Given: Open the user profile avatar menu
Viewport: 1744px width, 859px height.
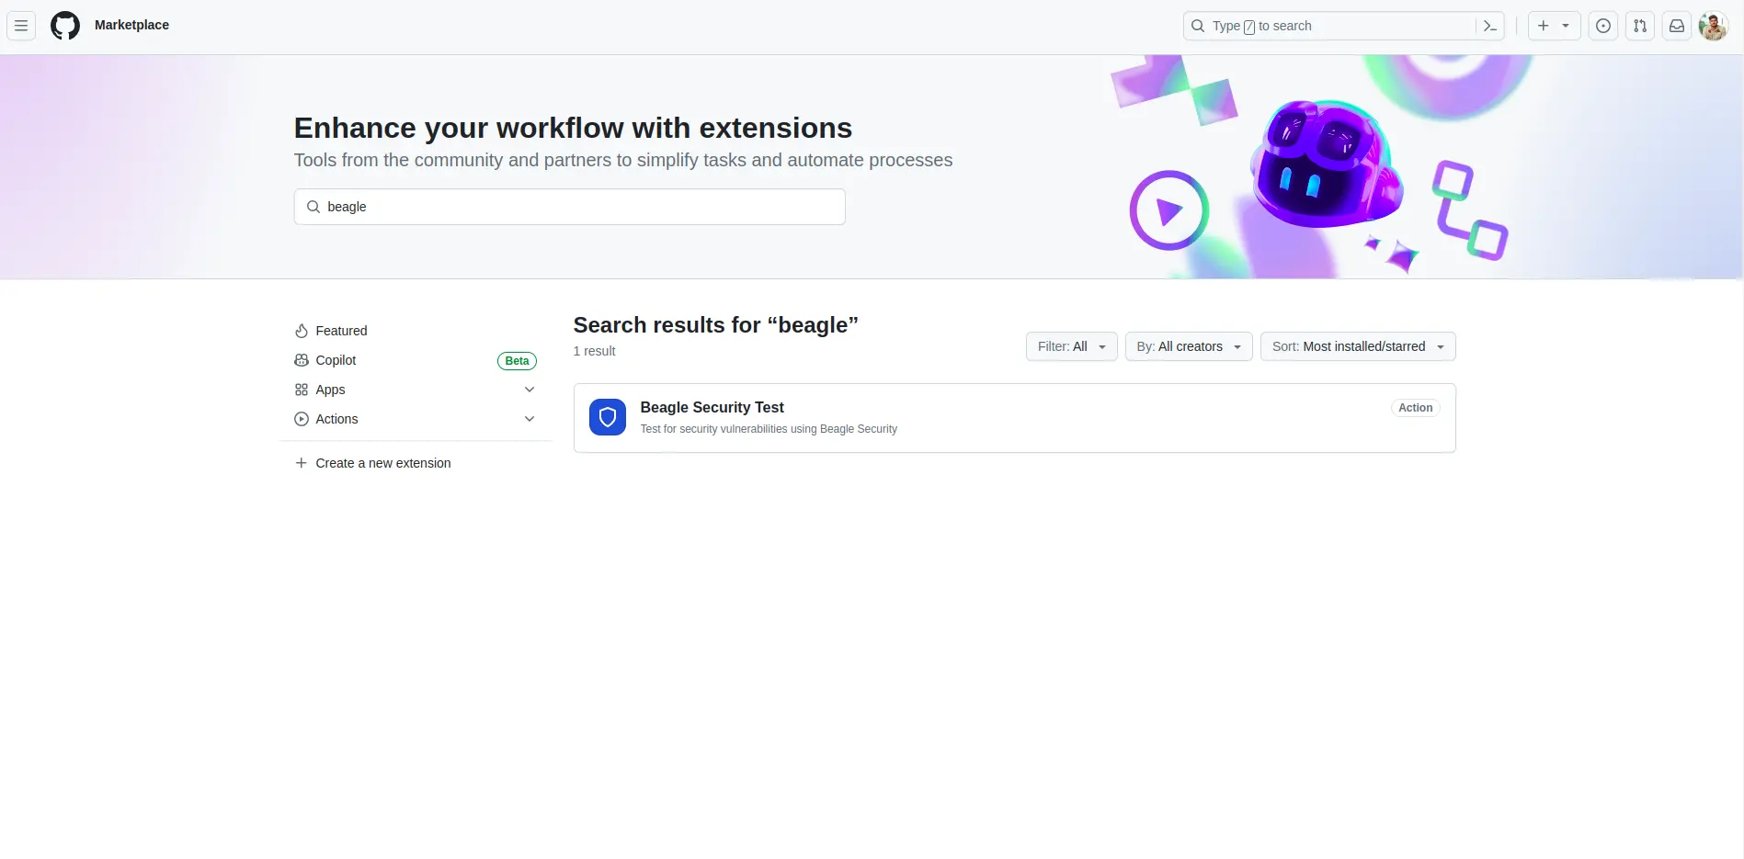Looking at the screenshot, I should 1714,26.
